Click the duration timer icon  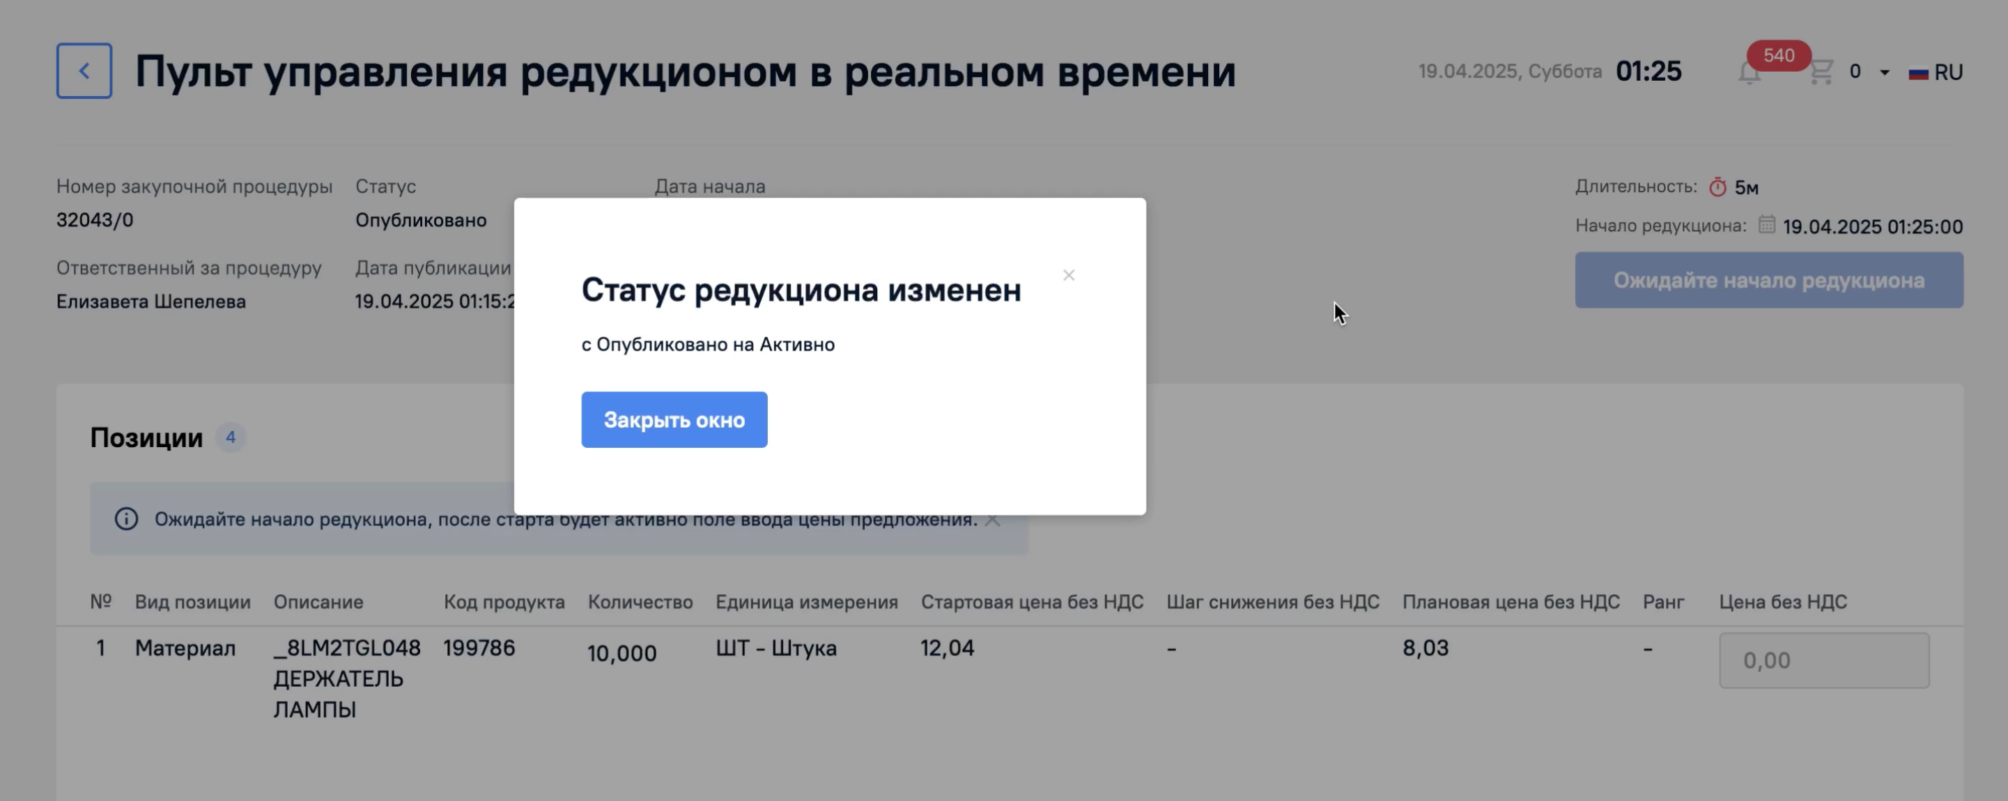1718,187
